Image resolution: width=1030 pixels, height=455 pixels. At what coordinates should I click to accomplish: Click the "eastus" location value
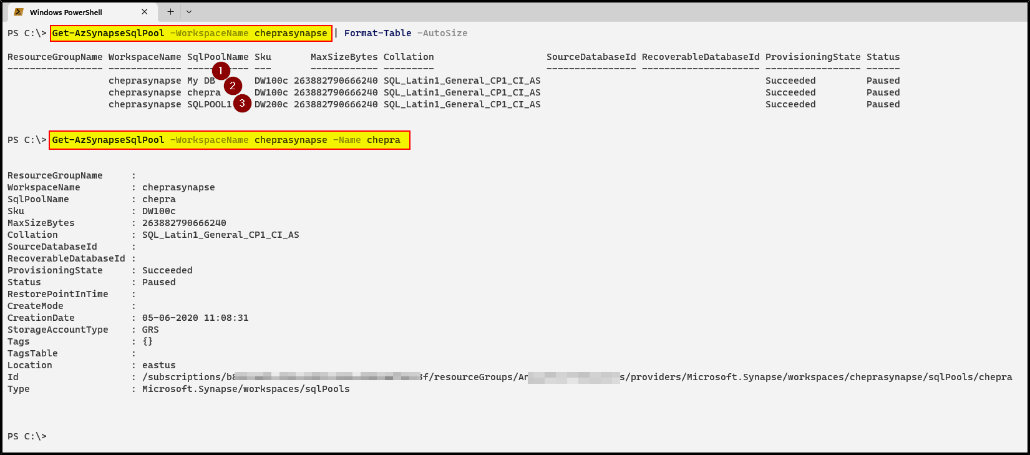click(x=159, y=365)
